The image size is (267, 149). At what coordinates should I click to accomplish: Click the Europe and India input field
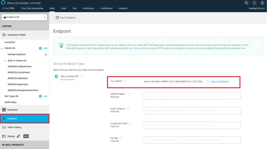click(192, 125)
